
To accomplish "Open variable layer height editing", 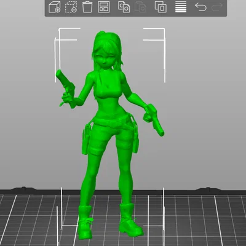I will point(181,7).
